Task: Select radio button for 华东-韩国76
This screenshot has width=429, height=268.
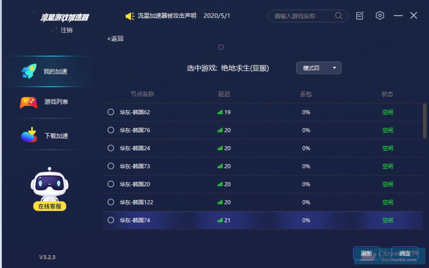Action: (111, 130)
